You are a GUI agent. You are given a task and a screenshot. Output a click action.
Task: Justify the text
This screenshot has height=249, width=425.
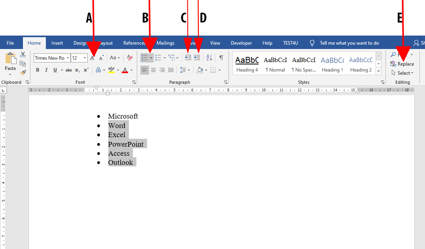point(171,70)
